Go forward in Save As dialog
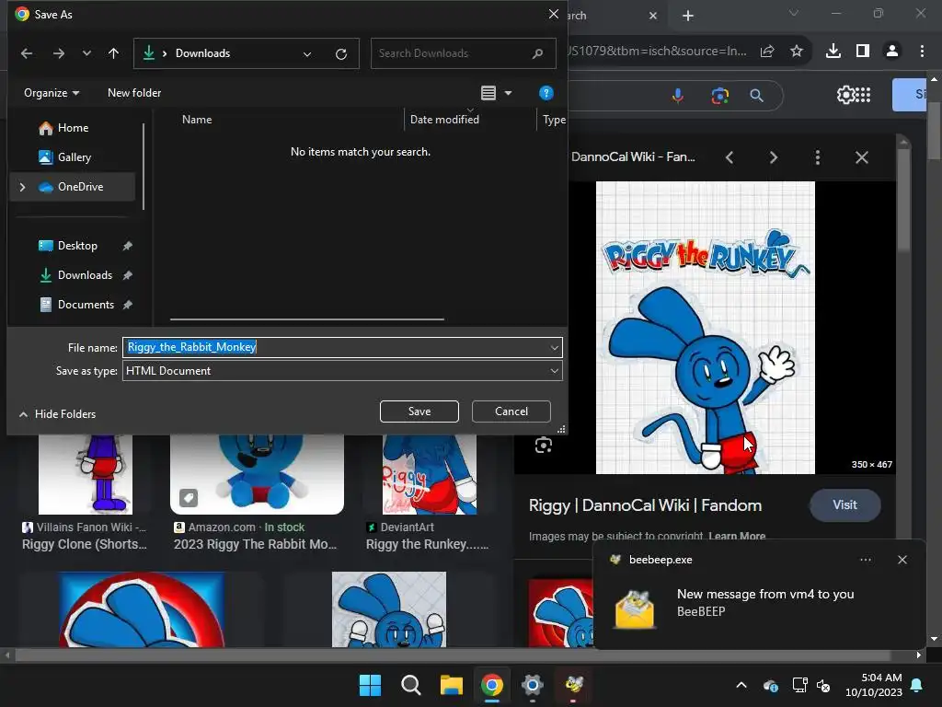The height and width of the screenshot is (707, 942). [58, 53]
